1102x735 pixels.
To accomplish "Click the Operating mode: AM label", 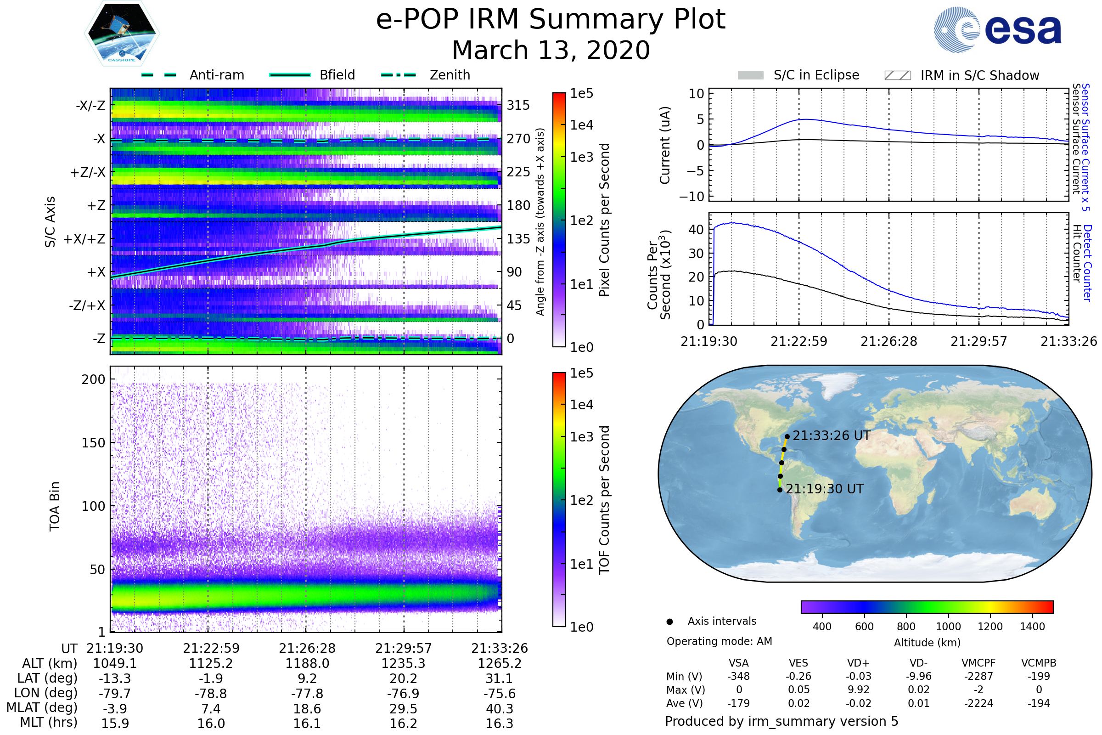I will click(x=719, y=641).
